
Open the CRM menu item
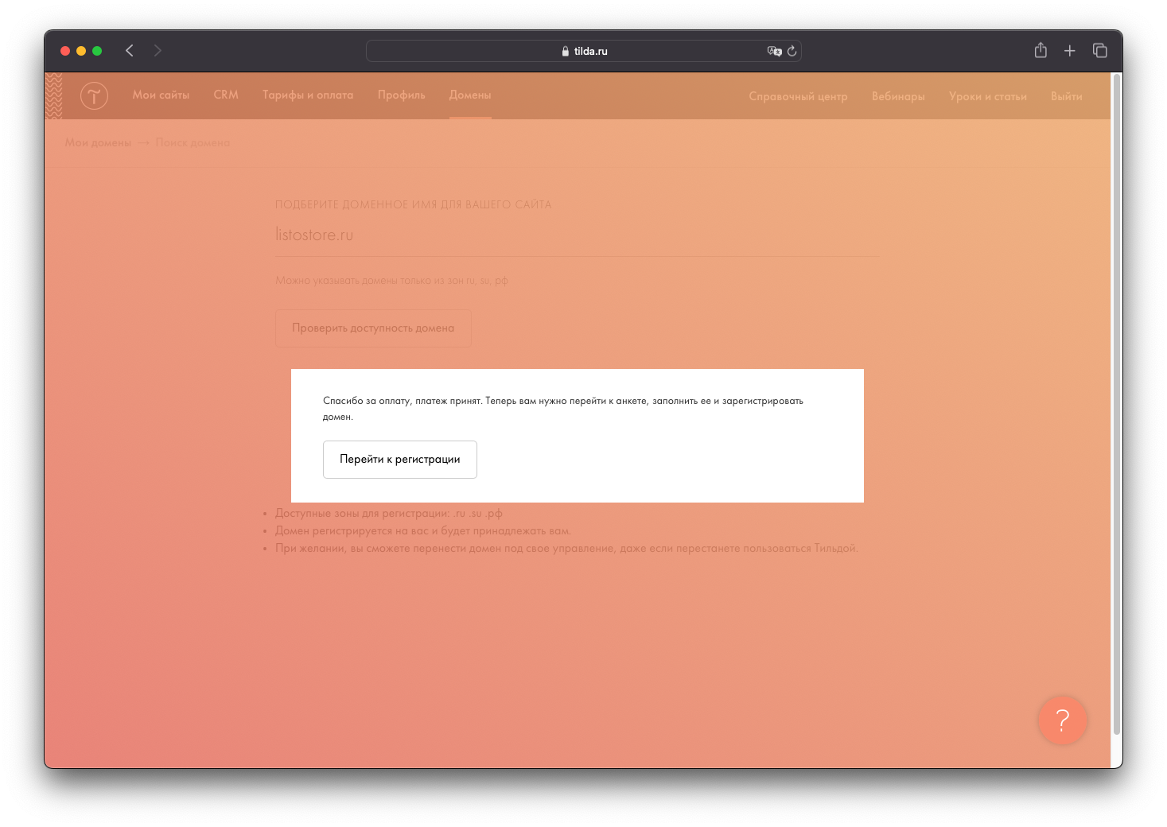click(226, 95)
